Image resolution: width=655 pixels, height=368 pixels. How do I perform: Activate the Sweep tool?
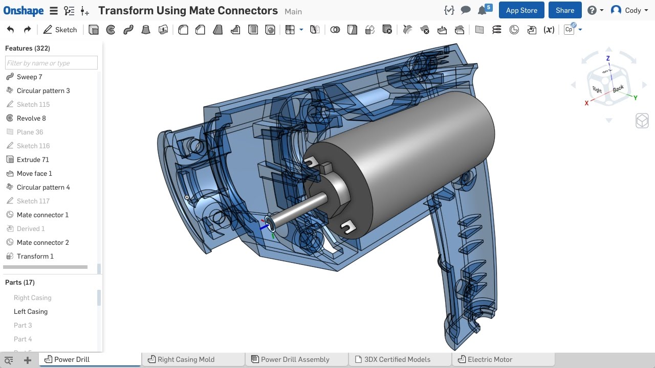tap(127, 30)
